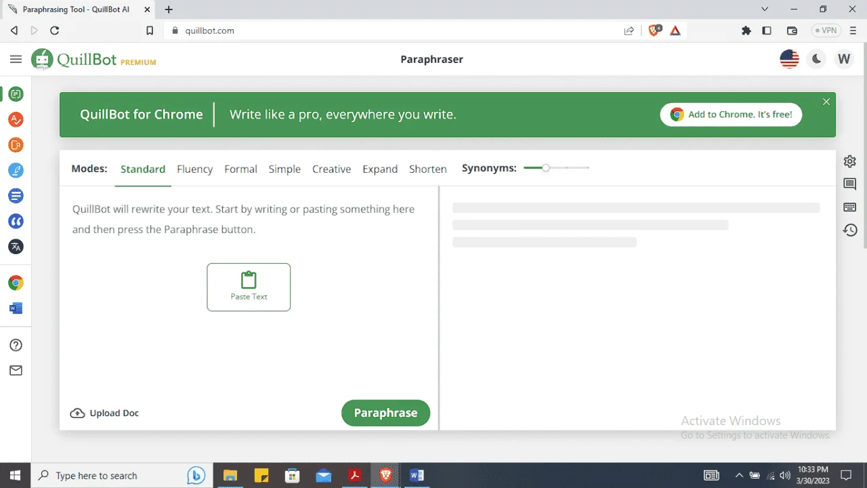Click the Brave Shields lion icon
Screen dimensions: 867x488
654,30
